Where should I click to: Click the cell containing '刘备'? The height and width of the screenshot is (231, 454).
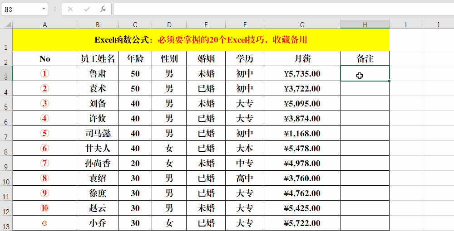click(x=98, y=103)
